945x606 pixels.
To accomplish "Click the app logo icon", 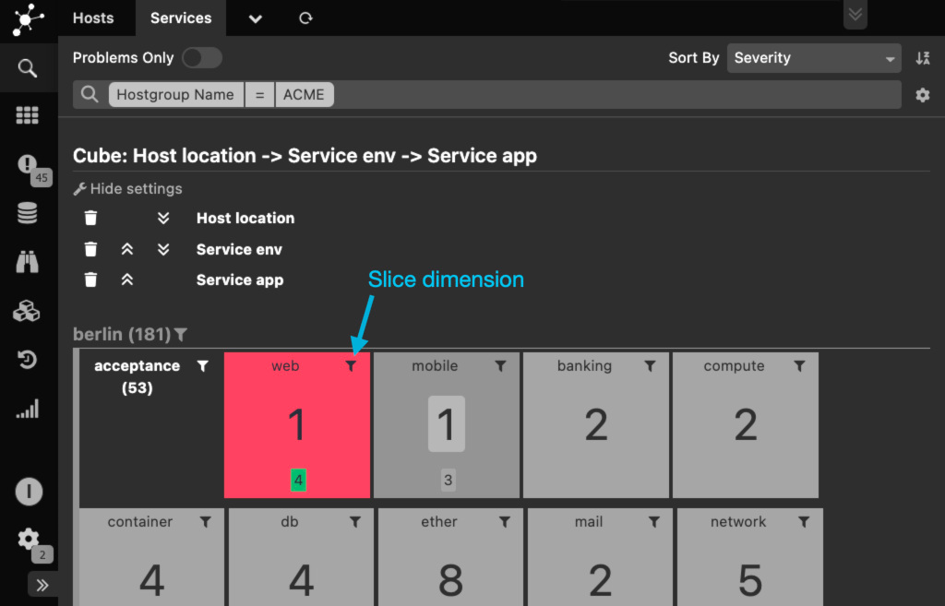I will pyautogui.click(x=28, y=19).
